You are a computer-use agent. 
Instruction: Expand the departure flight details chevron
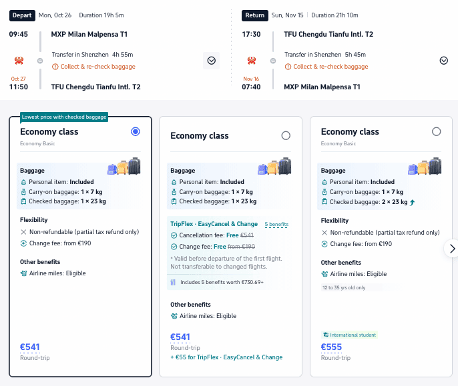(211, 61)
